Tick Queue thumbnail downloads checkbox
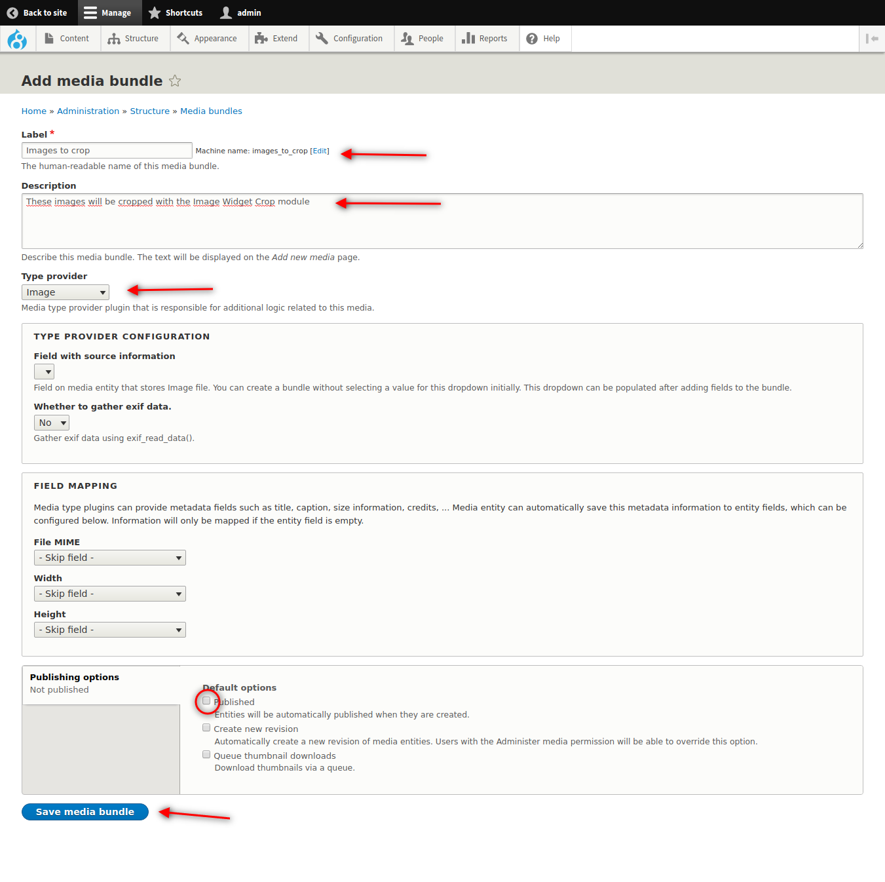 206,755
